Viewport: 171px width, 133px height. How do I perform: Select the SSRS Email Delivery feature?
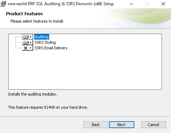pyautogui.click(x=51, y=48)
